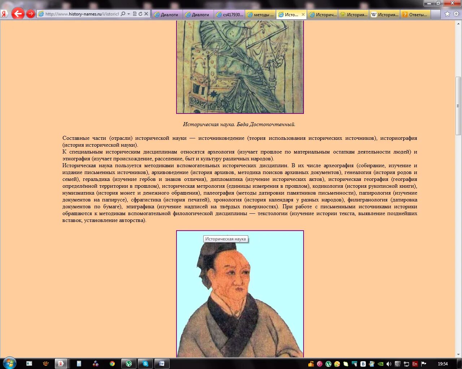Click the Show Desktop strip after the clock

pyautogui.click(x=459, y=364)
